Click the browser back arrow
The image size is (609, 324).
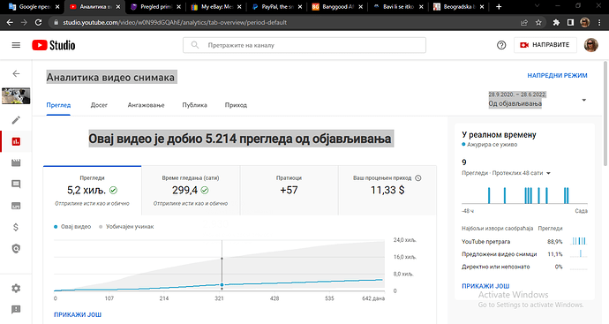(x=10, y=23)
